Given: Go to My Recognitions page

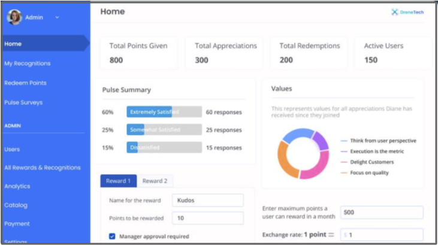Looking at the screenshot, I should (x=27, y=63).
